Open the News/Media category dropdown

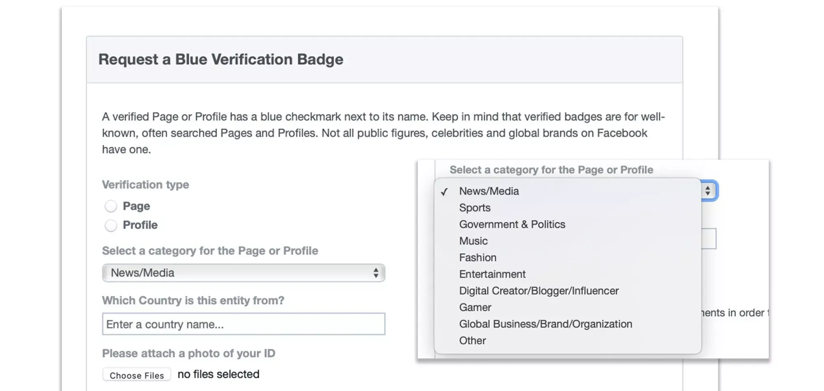coord(243,273)
